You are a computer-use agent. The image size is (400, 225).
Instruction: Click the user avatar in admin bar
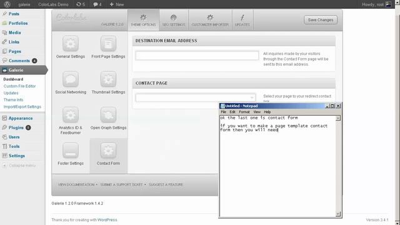point(388,4)
